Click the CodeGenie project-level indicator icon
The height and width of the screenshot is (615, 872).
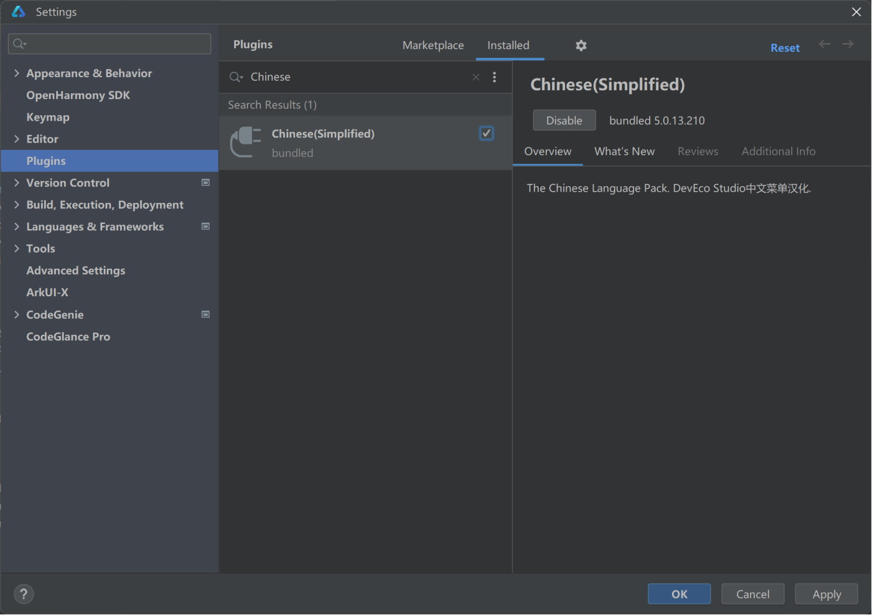(x=205, y=315)
